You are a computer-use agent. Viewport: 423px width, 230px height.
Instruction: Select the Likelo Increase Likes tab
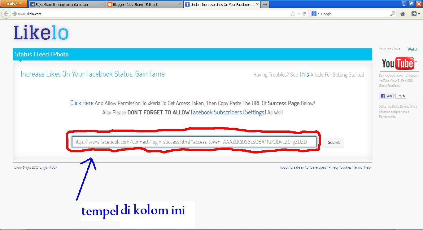(222, 5)
